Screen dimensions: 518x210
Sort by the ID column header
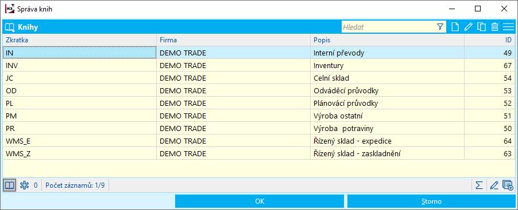[x=489, y=40]
